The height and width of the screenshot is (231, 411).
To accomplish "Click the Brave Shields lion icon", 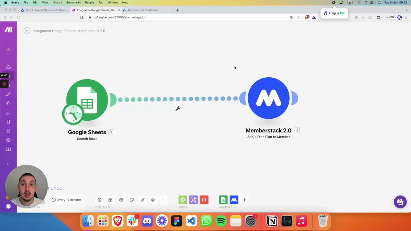I will (307, 17).
